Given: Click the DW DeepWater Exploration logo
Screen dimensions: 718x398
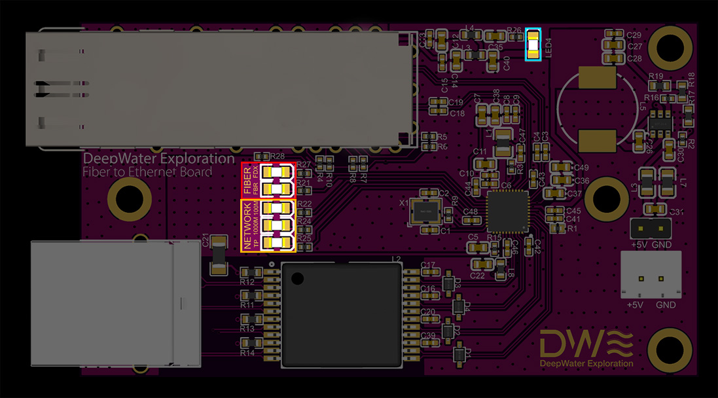Looking at the screenshot, I should coord(586,348).
